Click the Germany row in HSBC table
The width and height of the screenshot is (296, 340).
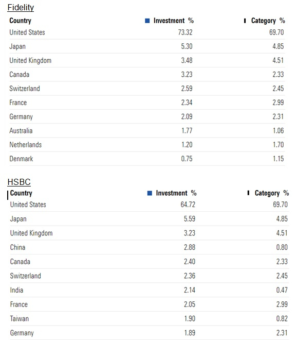150,333
